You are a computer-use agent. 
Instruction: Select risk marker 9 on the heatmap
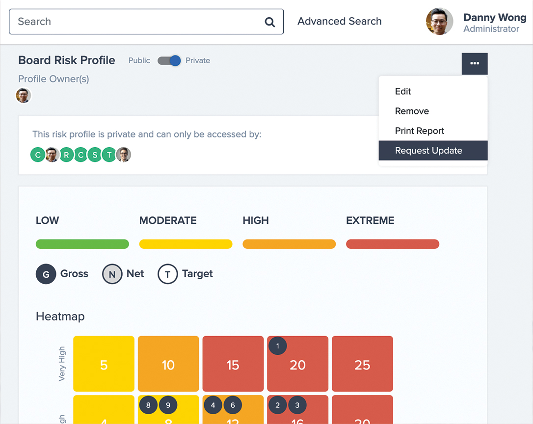tap(168, 405)
